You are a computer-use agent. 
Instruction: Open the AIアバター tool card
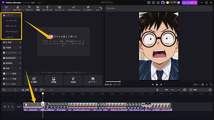93,80
